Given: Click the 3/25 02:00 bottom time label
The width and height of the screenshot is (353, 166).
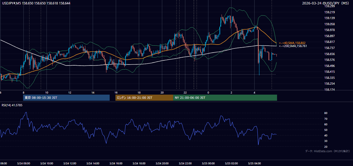Looking at the screenshot, I should 231,163.
